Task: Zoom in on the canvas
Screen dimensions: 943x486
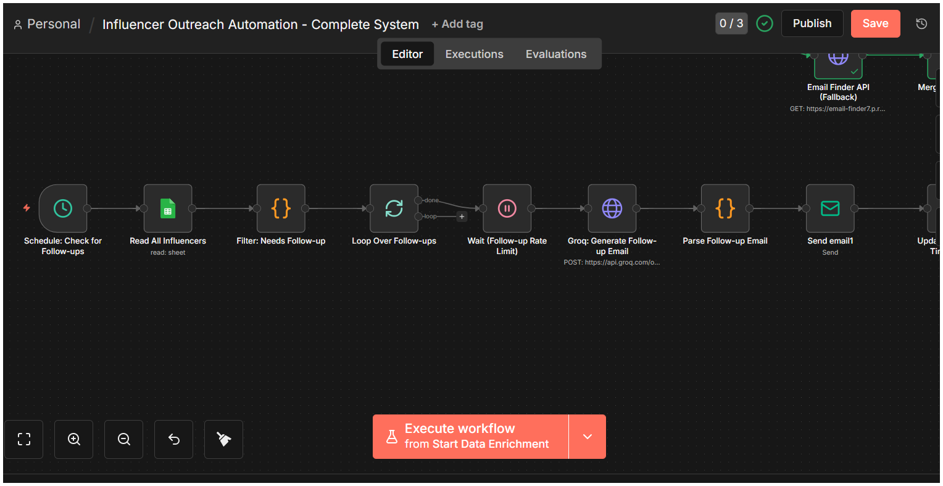Action: pyautogui.click(x=74, y=439)
